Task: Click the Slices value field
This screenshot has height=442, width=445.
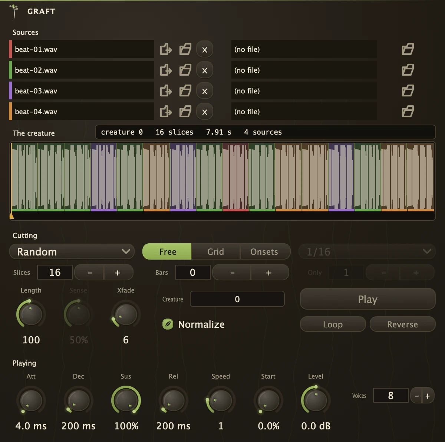Action: click(55, 272)
